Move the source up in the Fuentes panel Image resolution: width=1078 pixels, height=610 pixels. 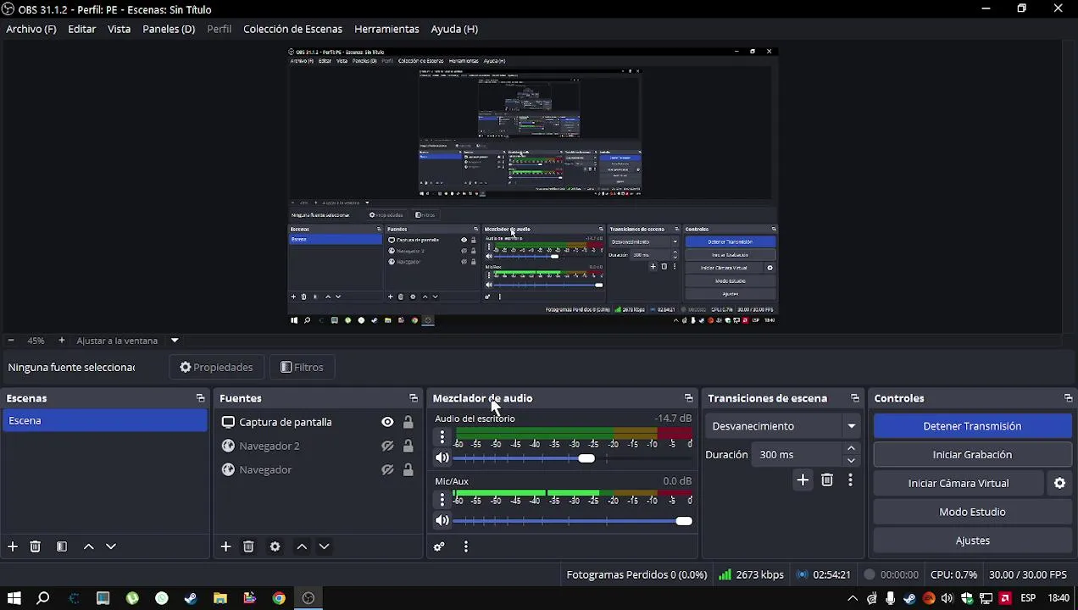(302, 546)
